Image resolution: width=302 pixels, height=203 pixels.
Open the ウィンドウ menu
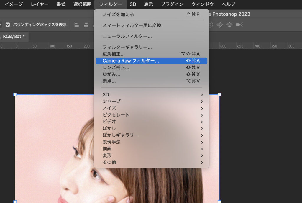tap(202, 4)
